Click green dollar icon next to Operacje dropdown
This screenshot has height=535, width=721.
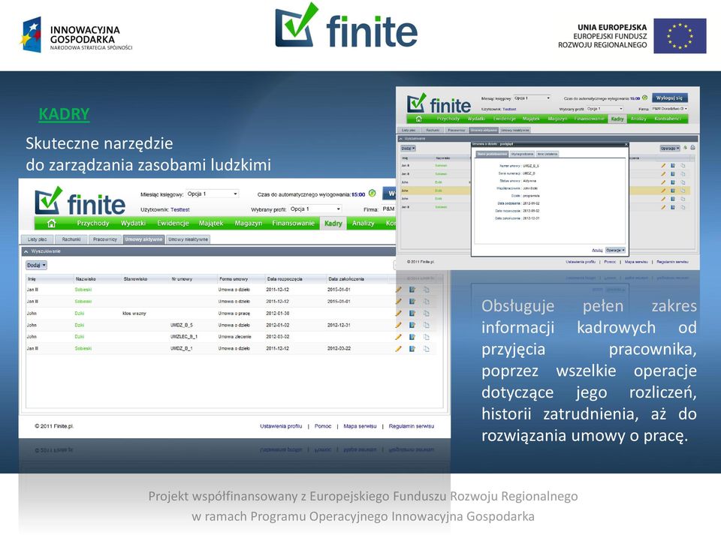[x=685, y=148]
